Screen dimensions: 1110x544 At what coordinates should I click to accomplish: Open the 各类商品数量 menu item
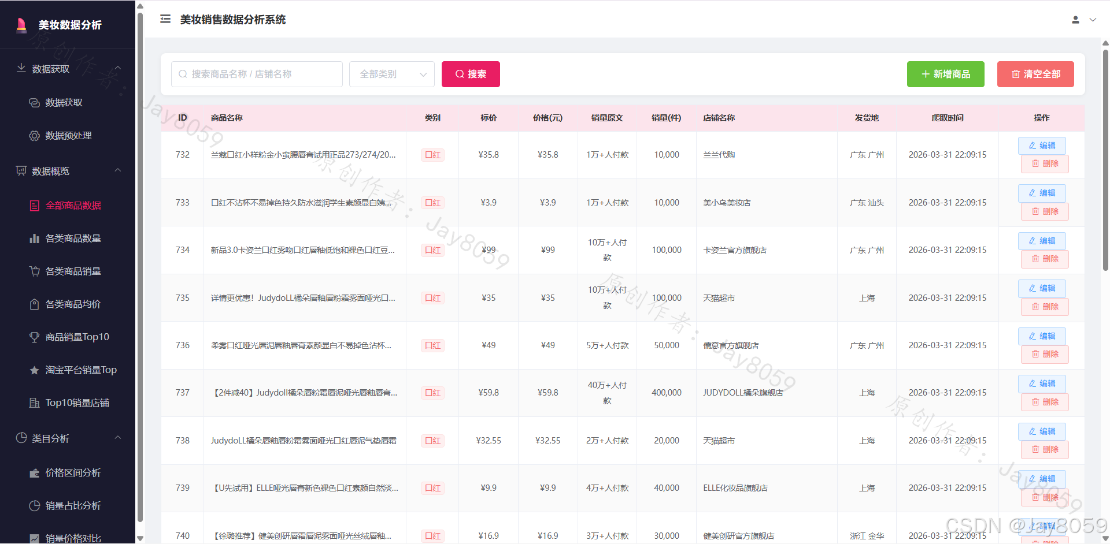tap(68, 238)
